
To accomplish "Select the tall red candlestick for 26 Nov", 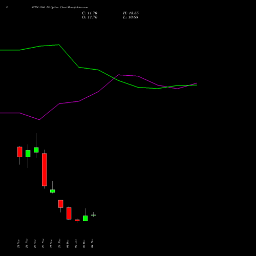I will tap(45, 169).
